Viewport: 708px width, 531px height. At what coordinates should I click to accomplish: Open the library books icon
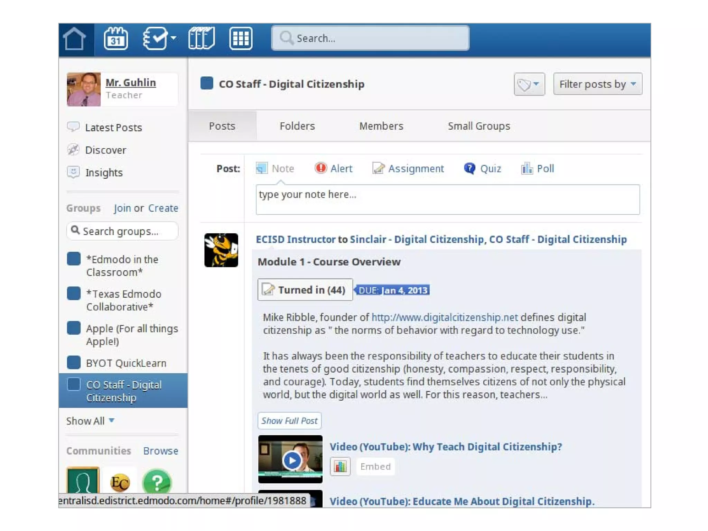(x=202, y=38)
